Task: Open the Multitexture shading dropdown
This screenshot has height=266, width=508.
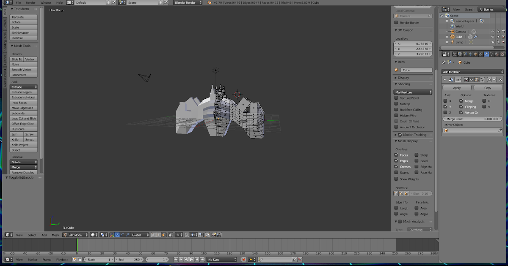Action: 413,92
